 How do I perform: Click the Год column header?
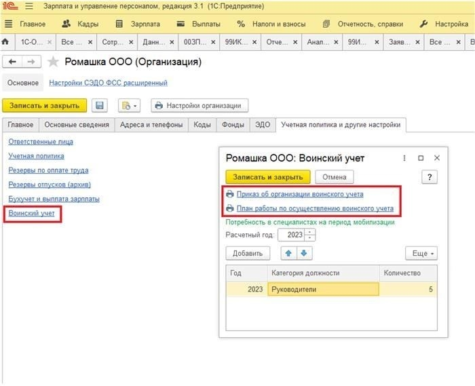point(246,273)
